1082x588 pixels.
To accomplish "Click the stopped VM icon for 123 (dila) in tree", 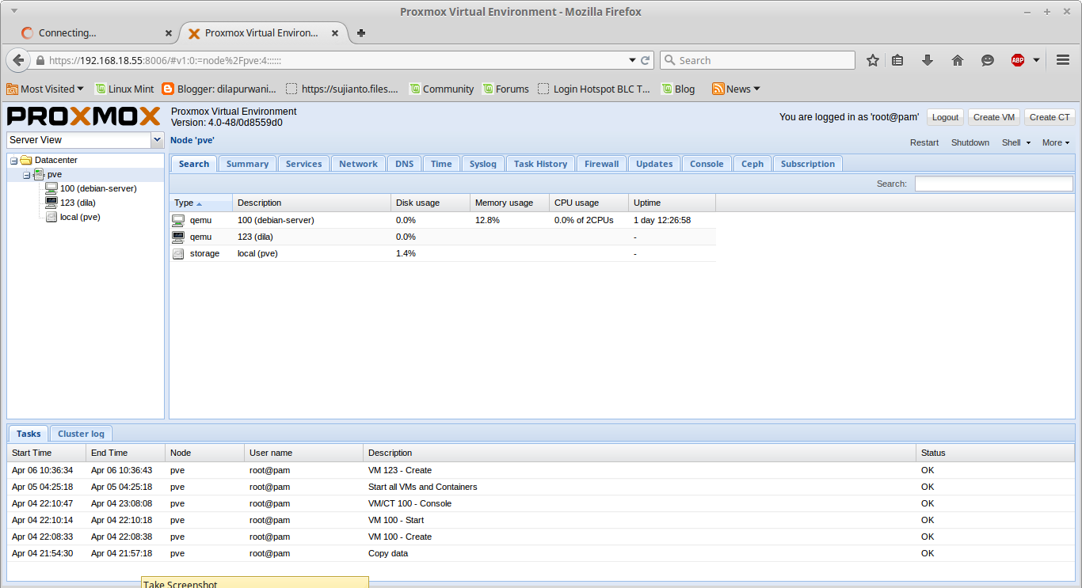I will (x=51, y=203).
